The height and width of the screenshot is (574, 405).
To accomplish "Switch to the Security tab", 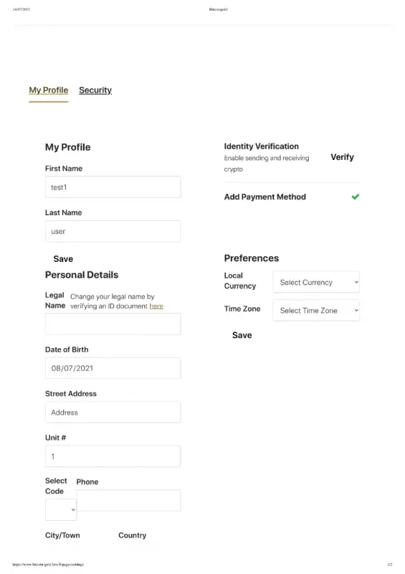I will (95, 90).
